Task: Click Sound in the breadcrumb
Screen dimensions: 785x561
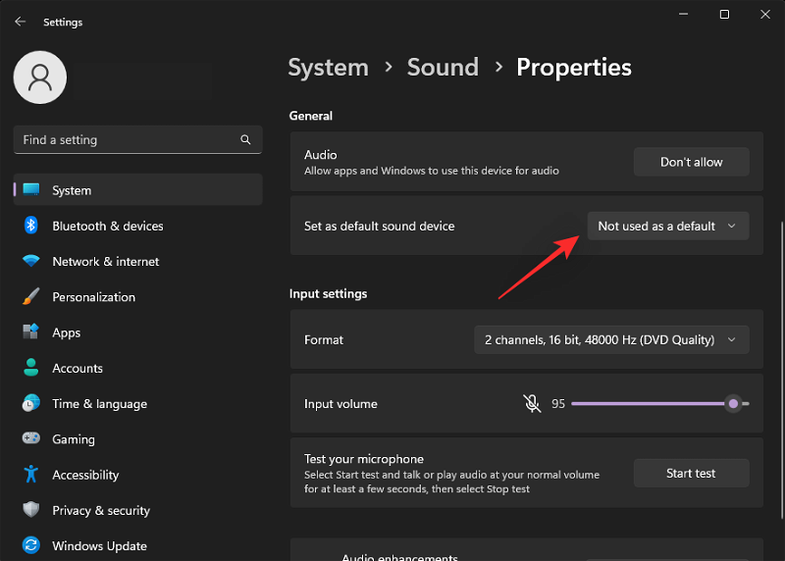Action: pyautogui.click(x=443, y=67)
